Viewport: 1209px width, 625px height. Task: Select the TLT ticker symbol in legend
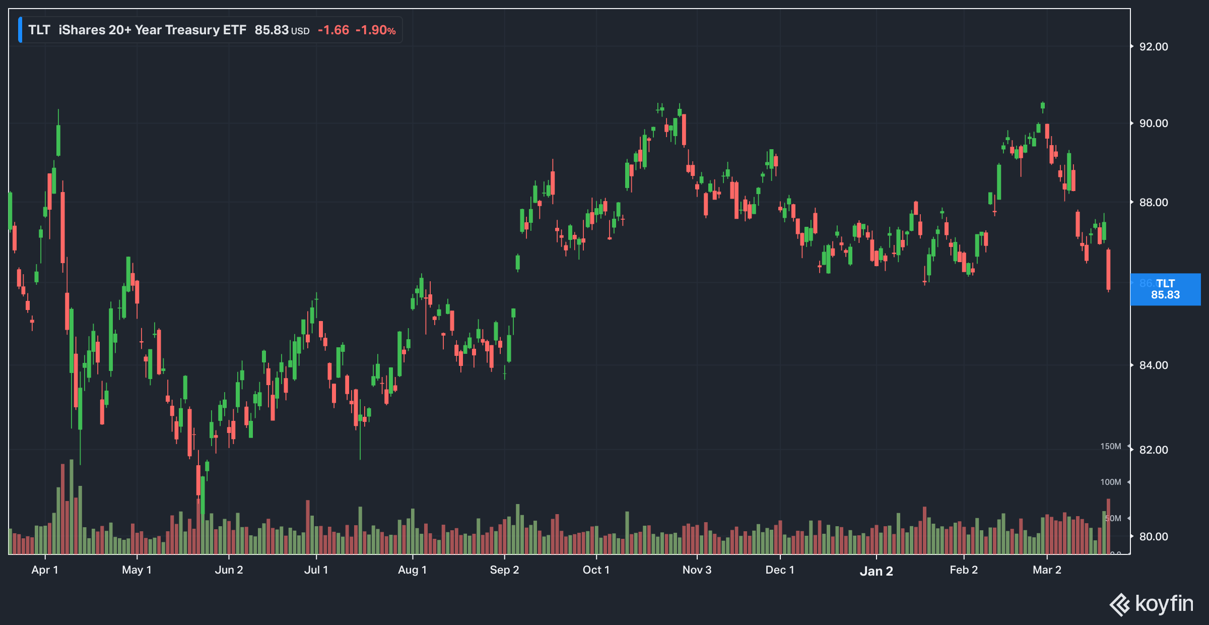click(x=39, y=30)
